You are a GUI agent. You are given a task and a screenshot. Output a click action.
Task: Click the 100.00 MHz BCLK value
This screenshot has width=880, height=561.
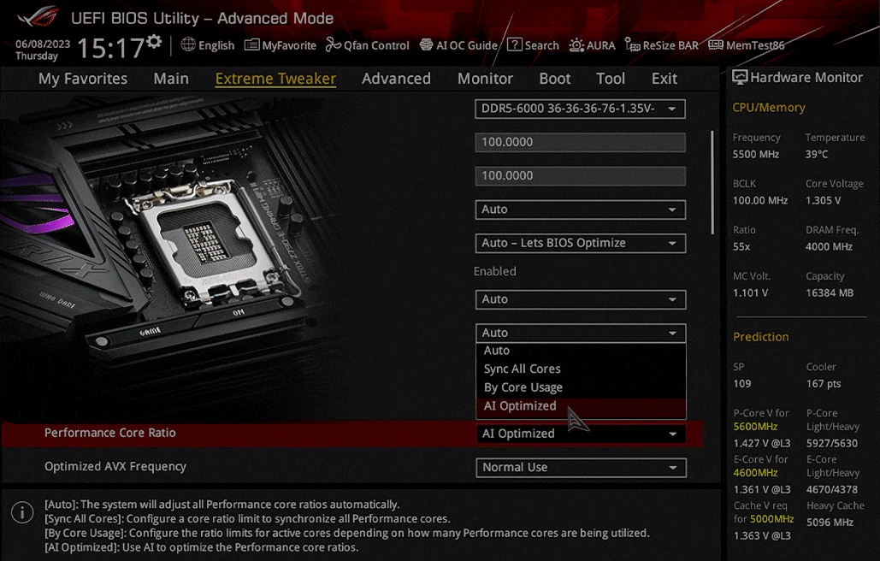[760, 201]
